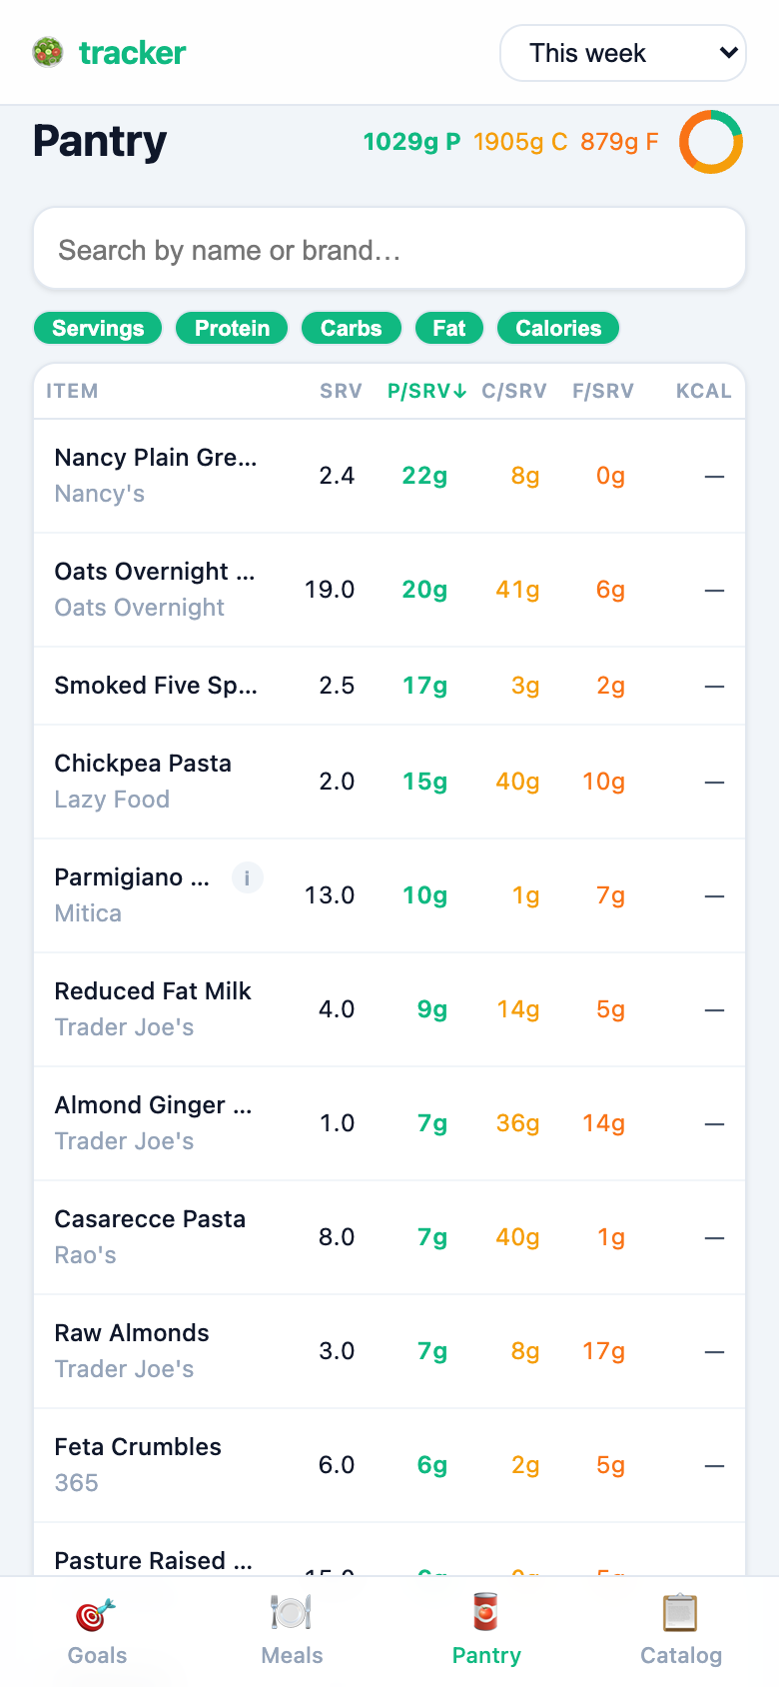This screenshot has width=779, height=1687.
Task: Open the Catalog clipboard icon
Action: (680, 1613)
